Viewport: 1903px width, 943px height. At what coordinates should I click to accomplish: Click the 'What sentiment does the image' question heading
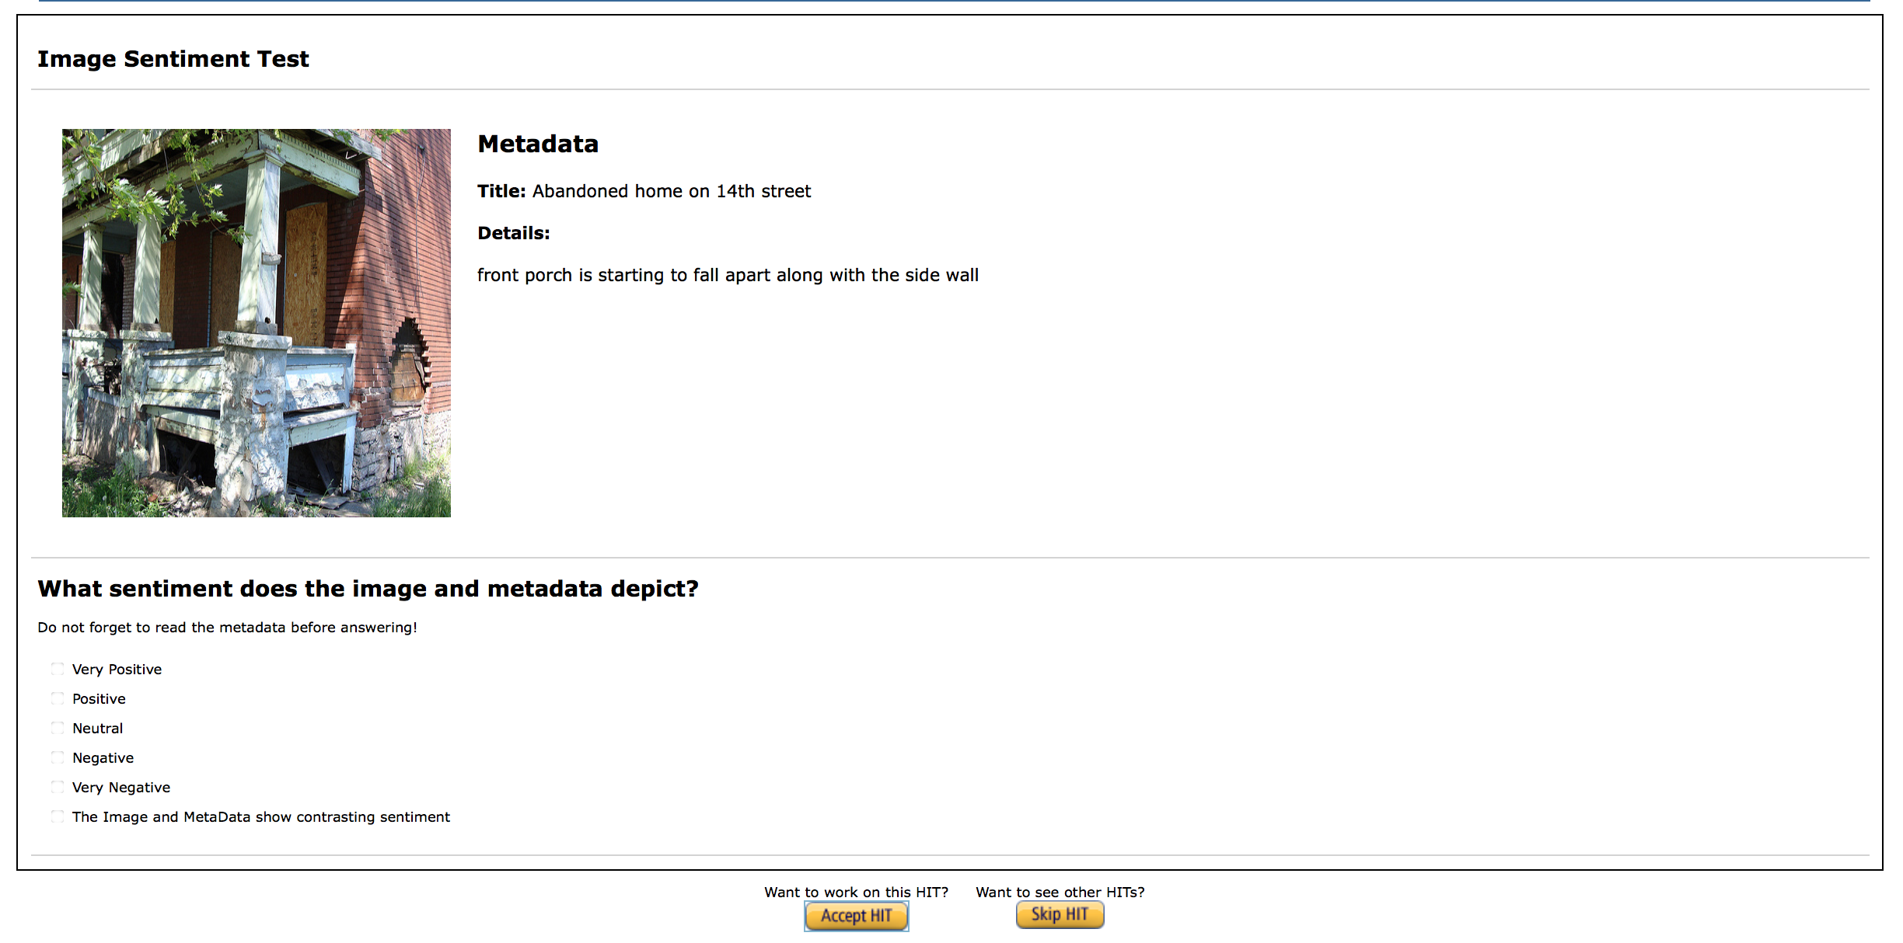coord(368,589)
